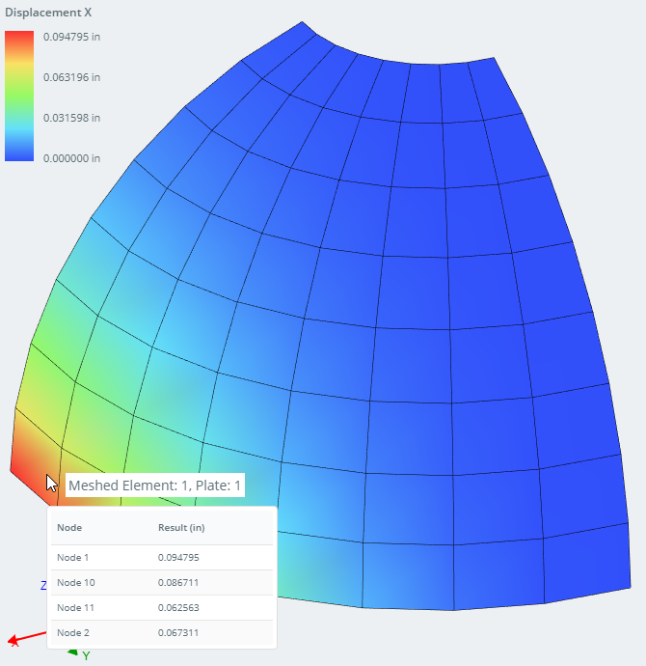The image size is (646, 666).
Task: Select the Node 2 row label
Action: coord(72,633)
